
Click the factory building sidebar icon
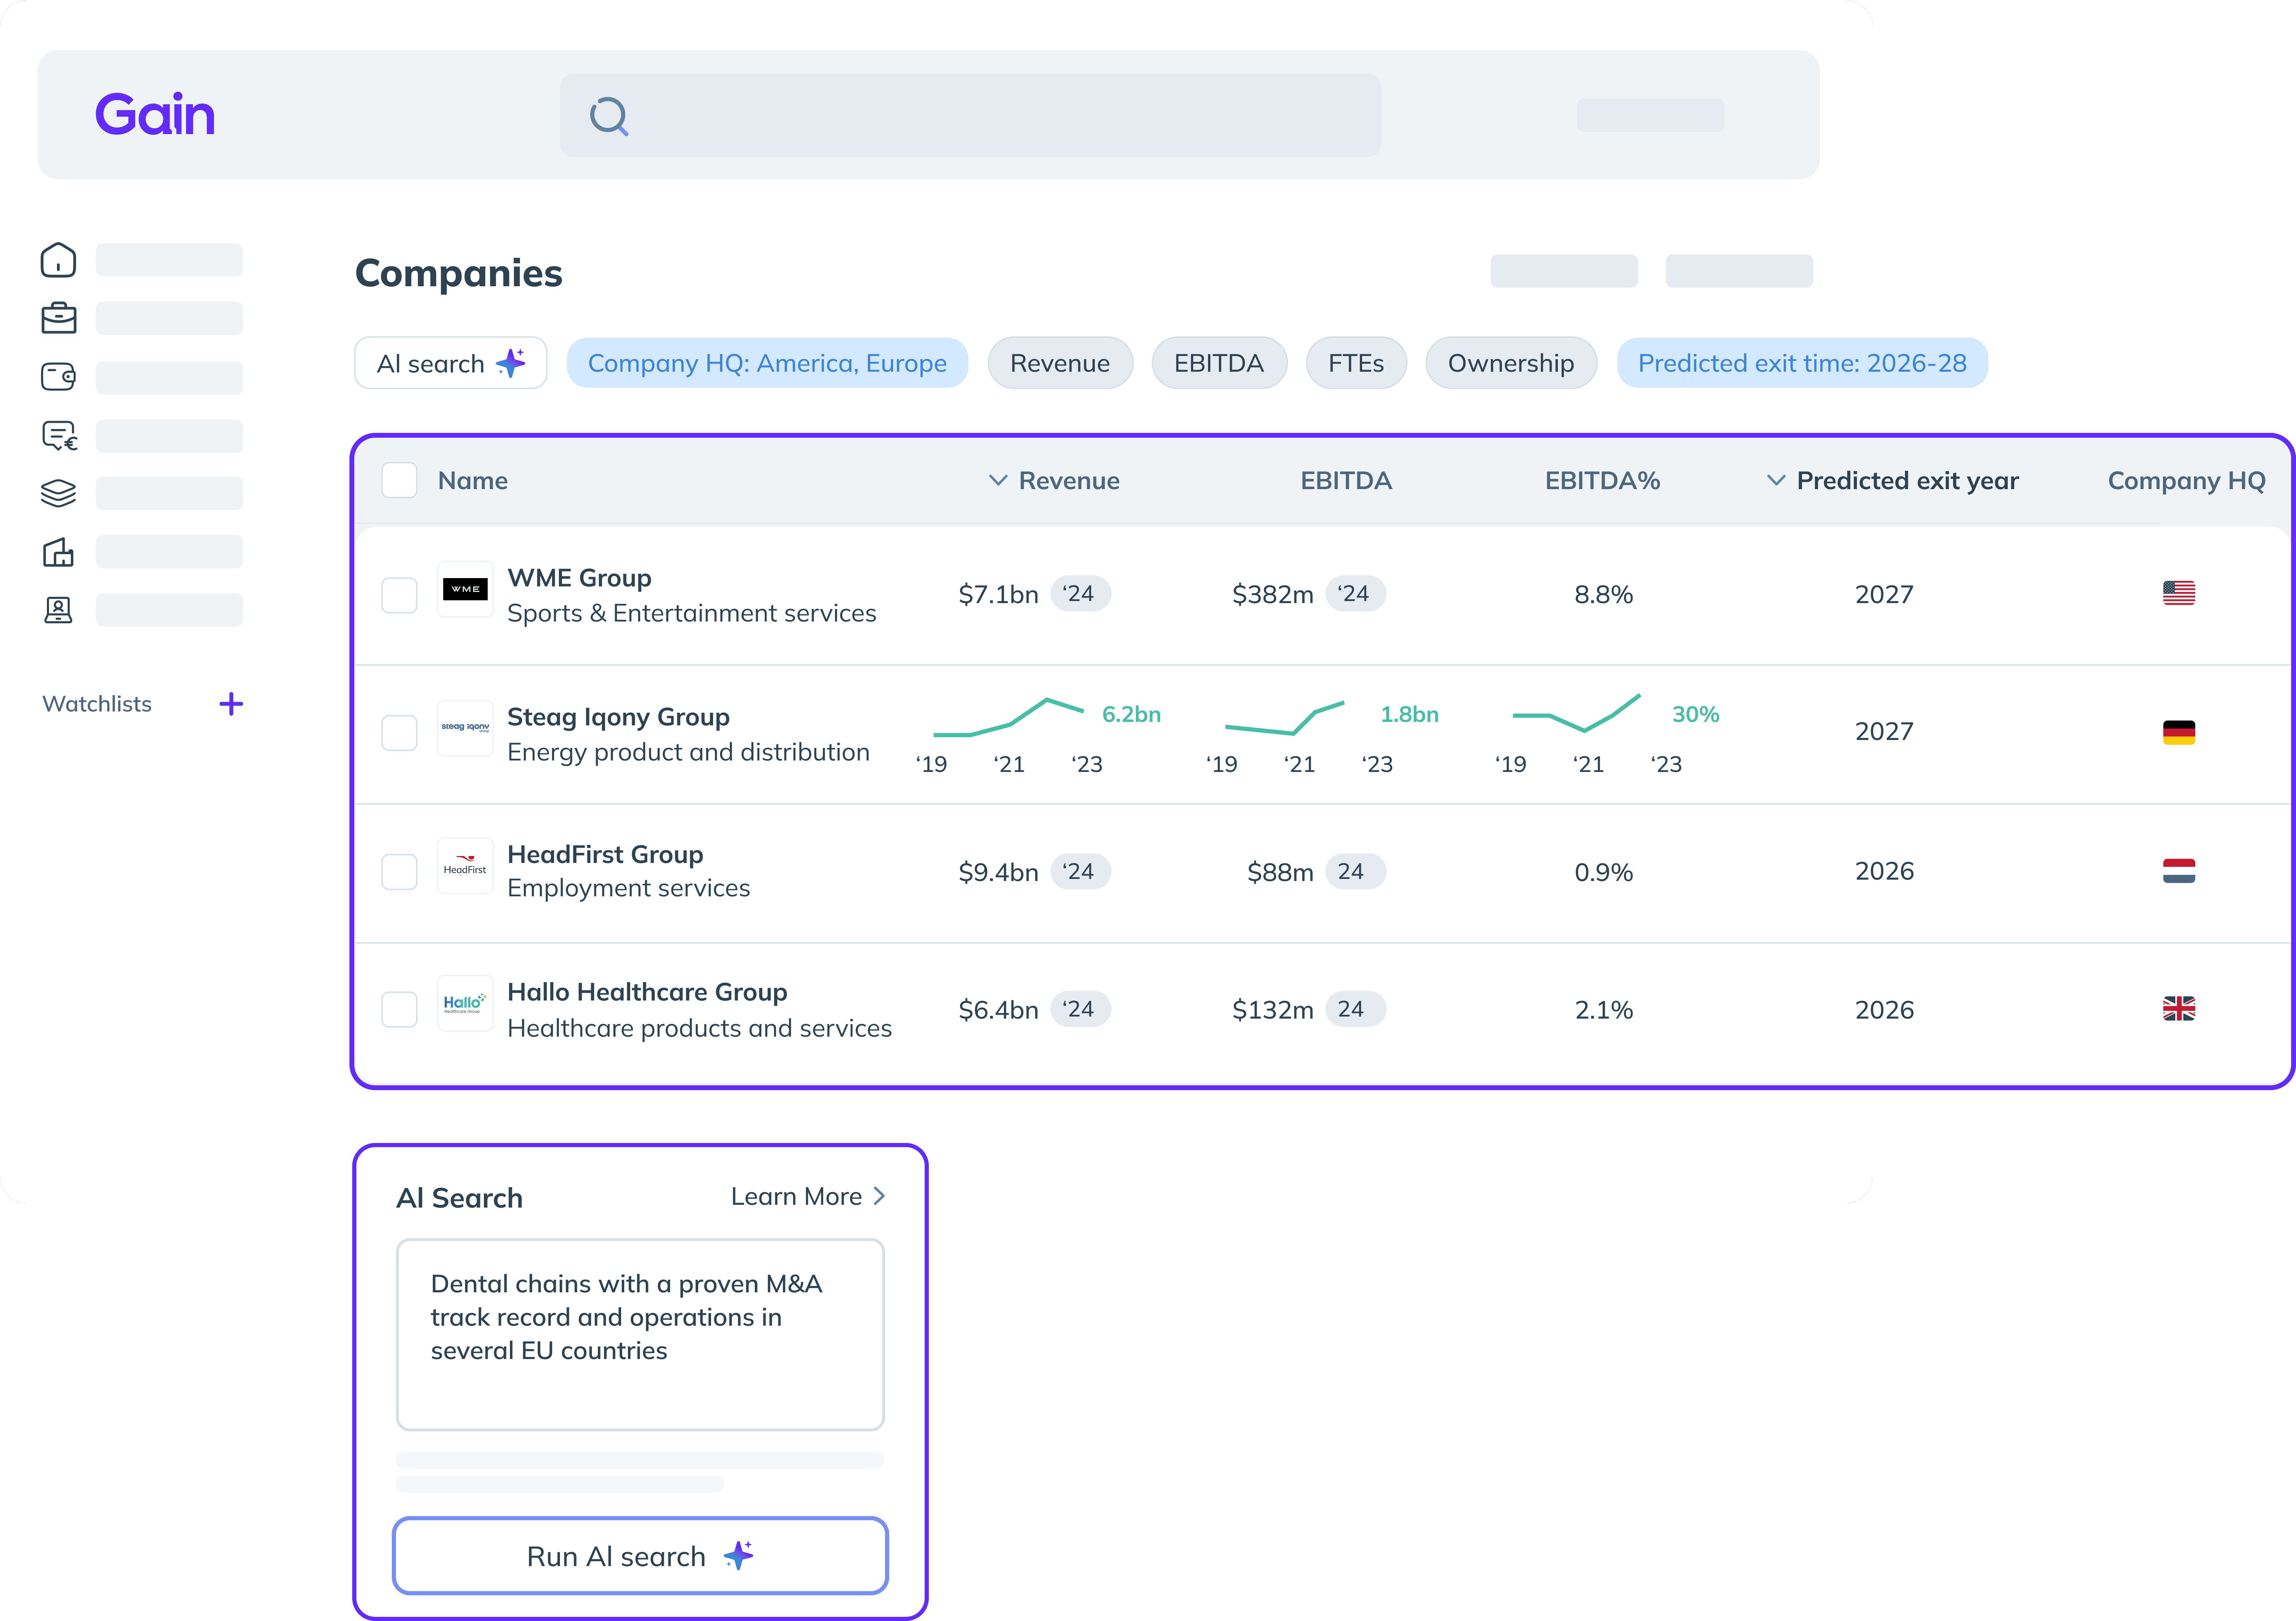coord(58,552)
